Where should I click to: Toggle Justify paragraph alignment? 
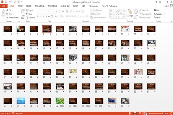[x=75, y=16]
